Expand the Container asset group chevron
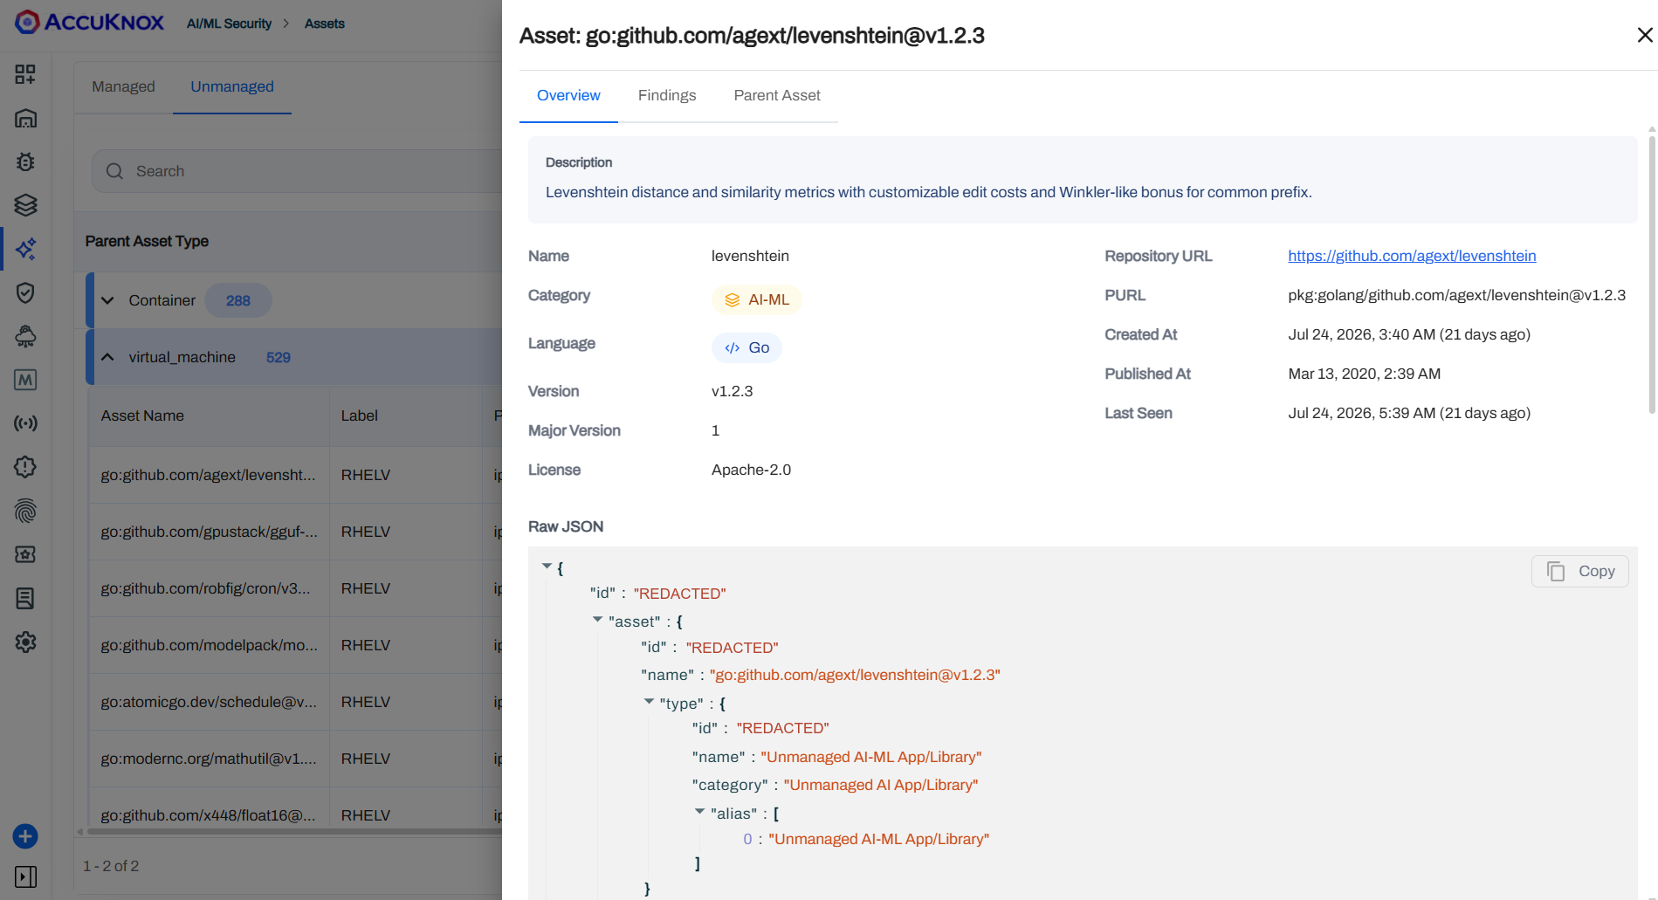 pyautogui.click(x=107, y=300)
